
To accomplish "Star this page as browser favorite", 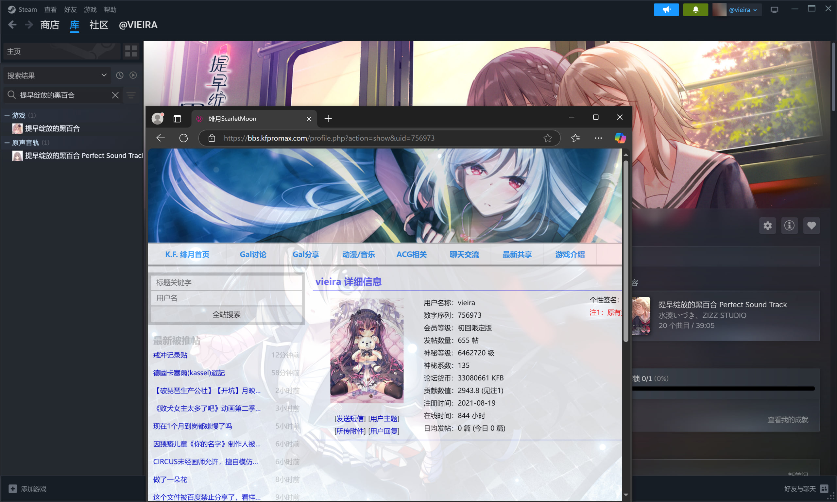I will [x=547, y=138].
